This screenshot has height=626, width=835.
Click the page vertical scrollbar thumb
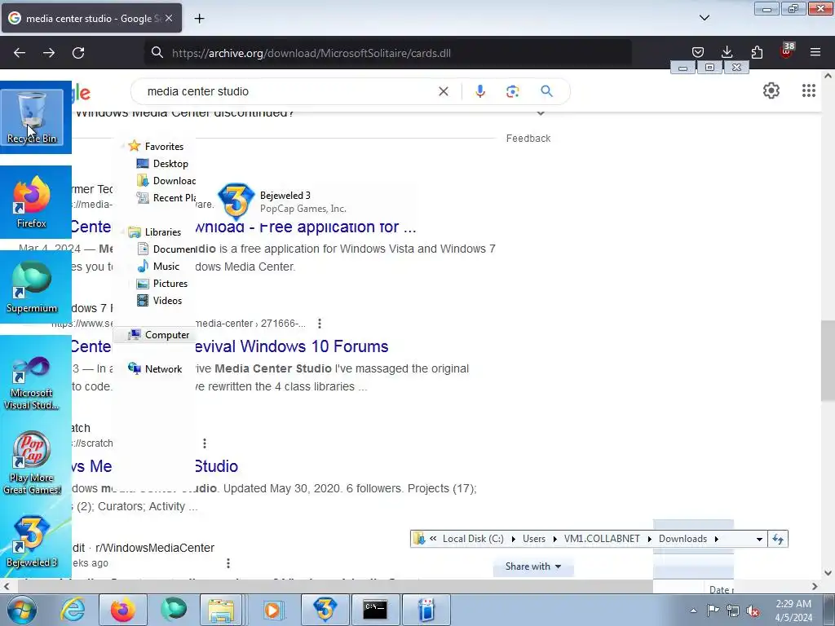pyautogui.click(x=828, y=361)
